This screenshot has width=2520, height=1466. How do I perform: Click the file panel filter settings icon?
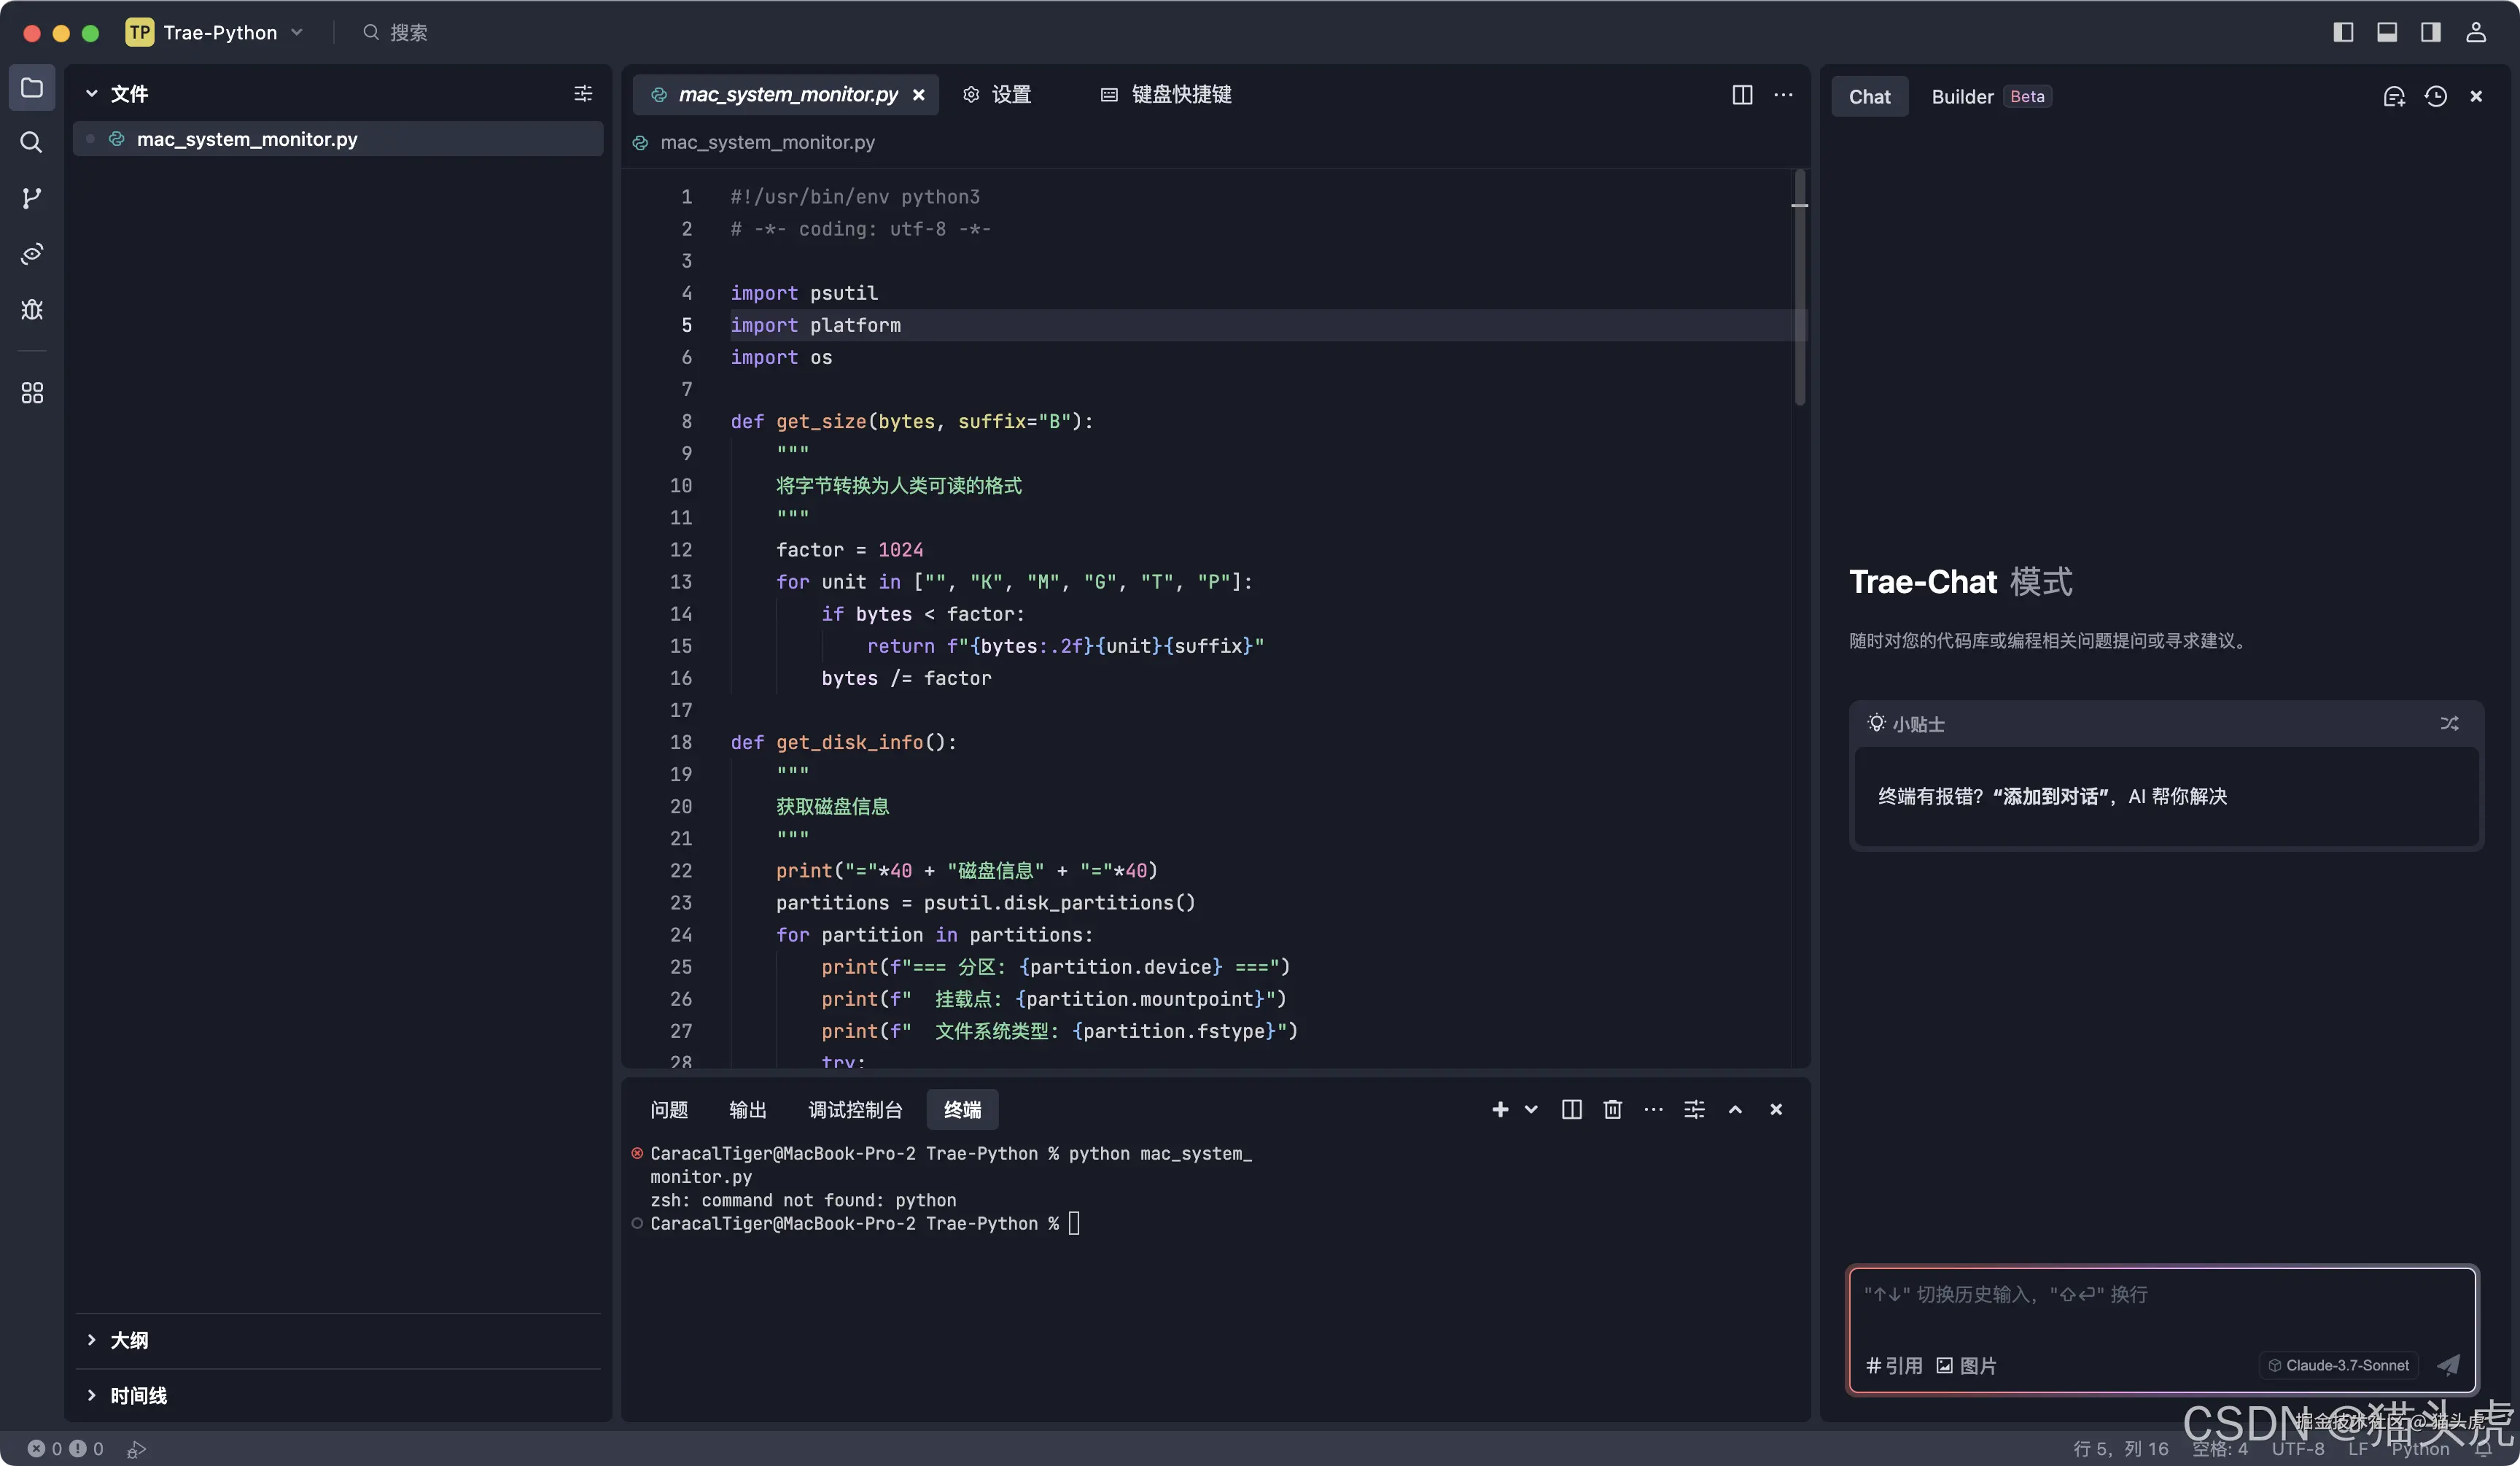(x=583, y=94)
